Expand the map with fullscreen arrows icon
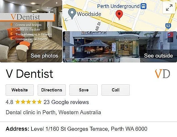The width and height of the screenshot is (177, 137). point(169,8)
